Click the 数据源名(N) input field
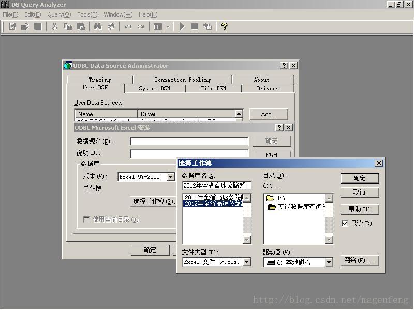Screen dimensions: 414x310 click(189, 142)
